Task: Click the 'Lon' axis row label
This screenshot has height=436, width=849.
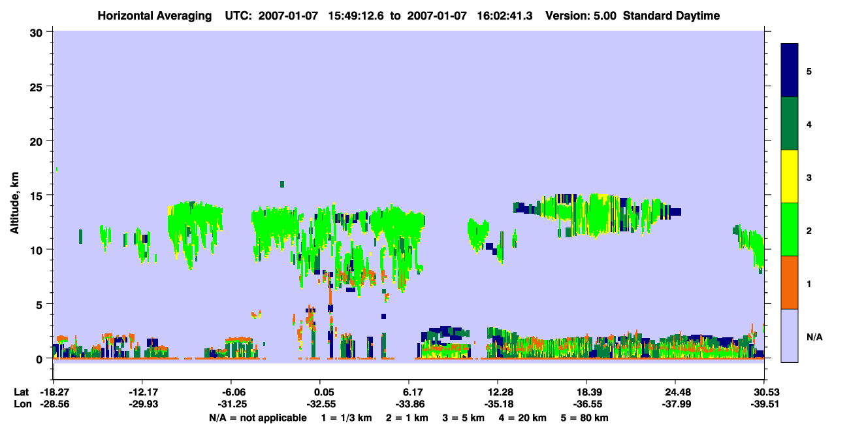Action: (x=22, y=404)
